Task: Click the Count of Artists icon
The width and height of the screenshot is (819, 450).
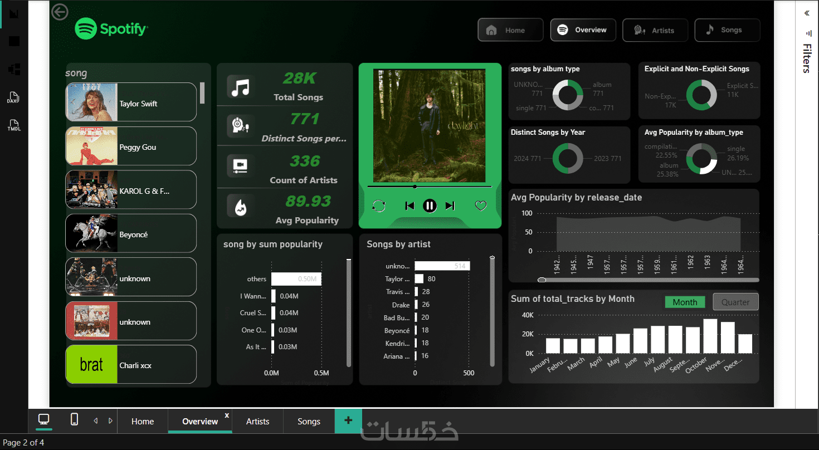Action: click(241, 166)
